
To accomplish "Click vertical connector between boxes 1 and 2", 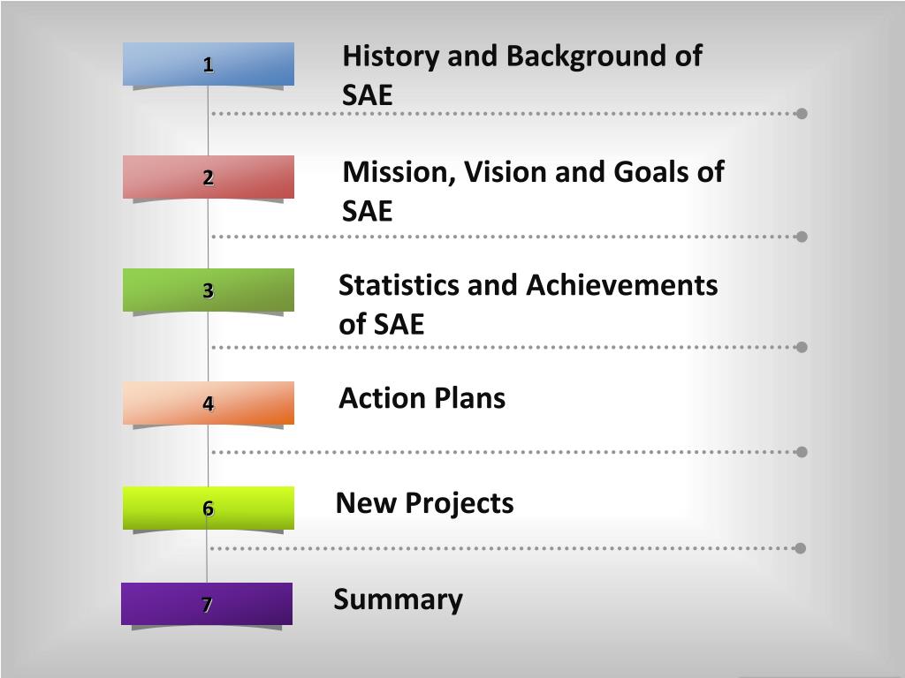I will [x=209, y=120].
